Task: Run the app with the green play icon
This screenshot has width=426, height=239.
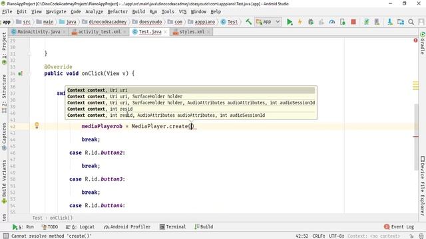Action: (x=290, y=22)
